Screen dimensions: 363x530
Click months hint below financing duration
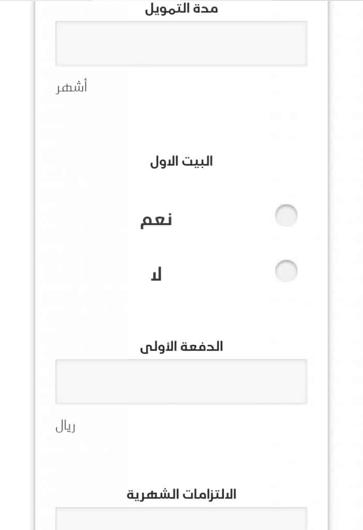pos(71,86)
